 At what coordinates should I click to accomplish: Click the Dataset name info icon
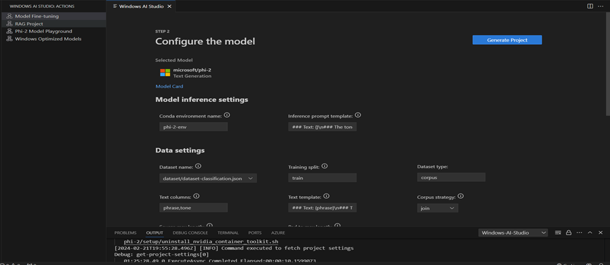[x=198, y=166]
